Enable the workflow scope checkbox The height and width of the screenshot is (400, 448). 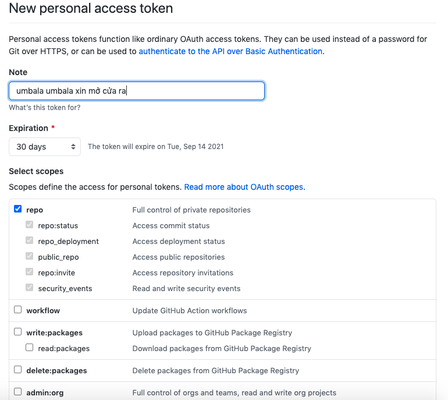[x=17, y=310]
